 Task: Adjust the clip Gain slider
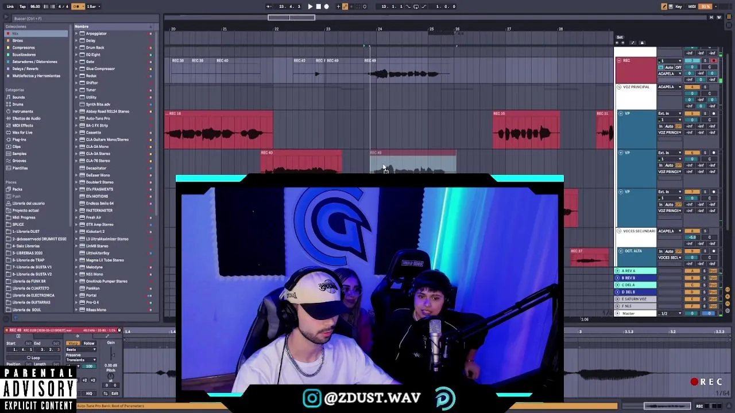pyautogui.click(x=112, y=354)
